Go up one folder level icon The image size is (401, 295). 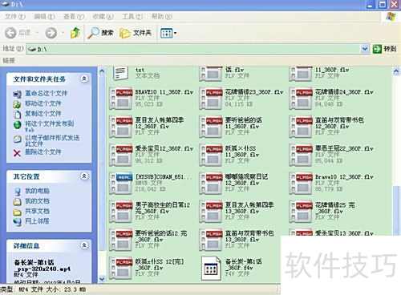point(75,33)
